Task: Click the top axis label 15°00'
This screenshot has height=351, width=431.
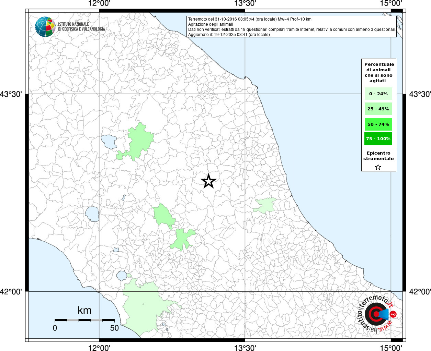Action: pyautogui.click(x=391, y=3)
